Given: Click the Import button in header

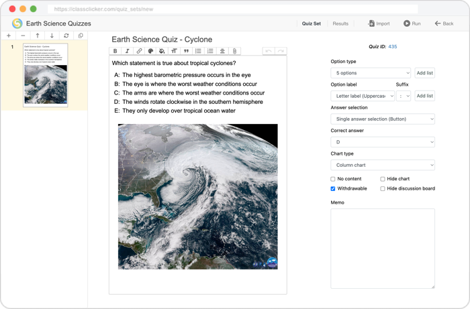Looking at the screenshot, I should coord(379,23).
